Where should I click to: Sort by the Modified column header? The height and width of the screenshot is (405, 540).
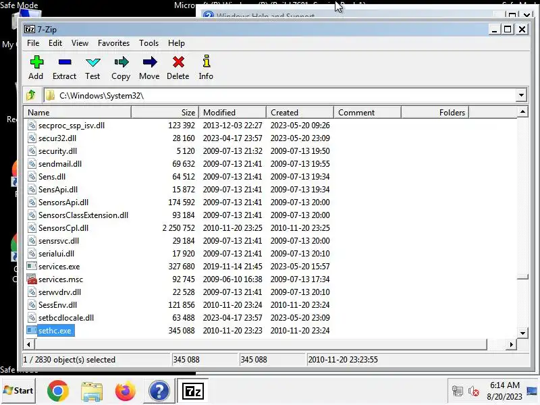[232, 112]
